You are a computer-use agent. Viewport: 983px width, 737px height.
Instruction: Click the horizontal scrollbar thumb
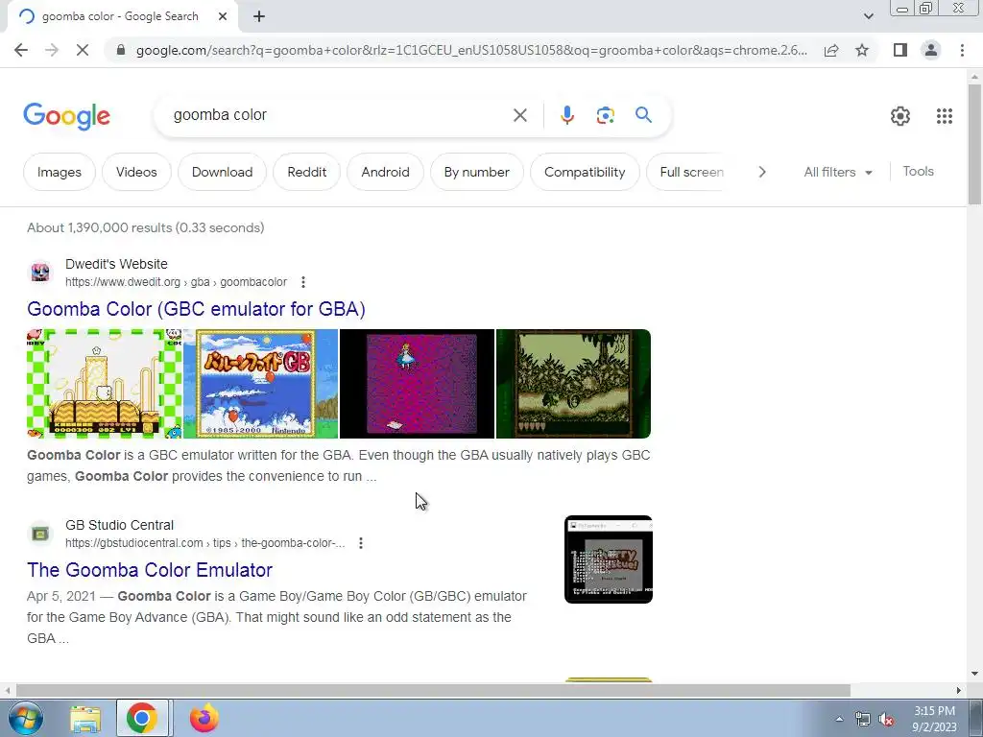click(433, 690)
